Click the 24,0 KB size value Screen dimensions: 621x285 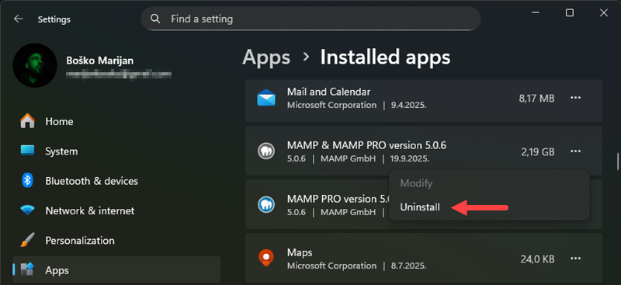point(537,259)
